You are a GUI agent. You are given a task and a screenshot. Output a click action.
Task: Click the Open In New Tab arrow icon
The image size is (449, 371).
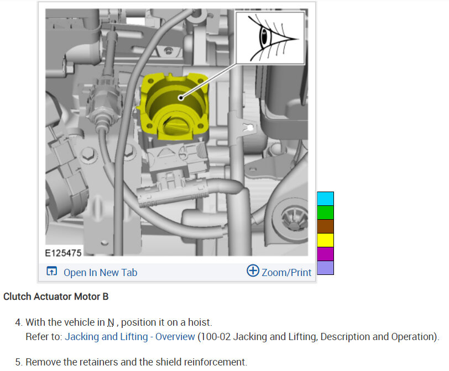[x=52, y=271]
